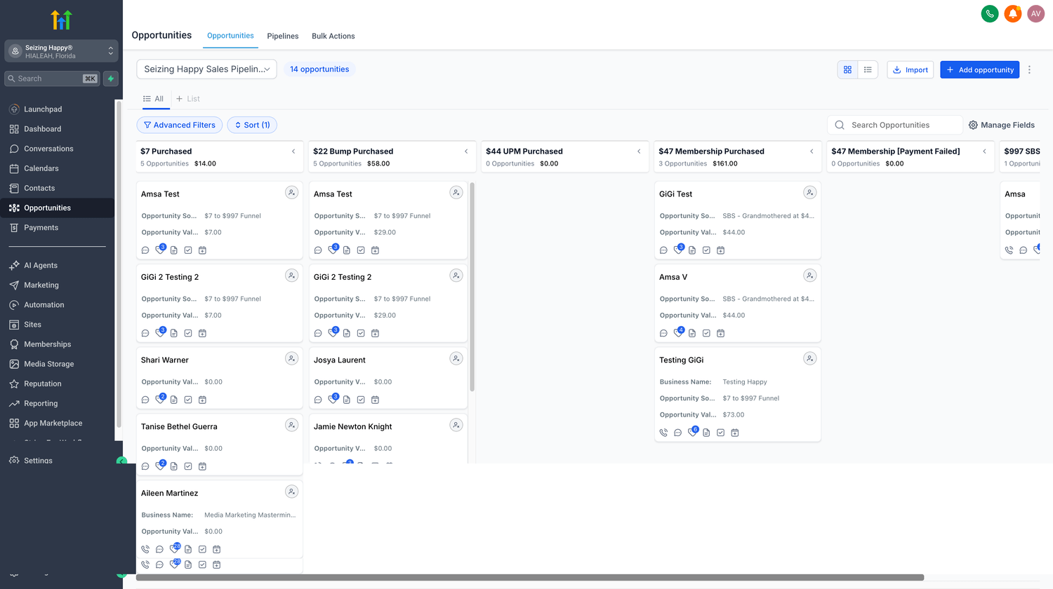
Task: Click notes icon on Amsa V card
Action: click(x=692, y=333)
